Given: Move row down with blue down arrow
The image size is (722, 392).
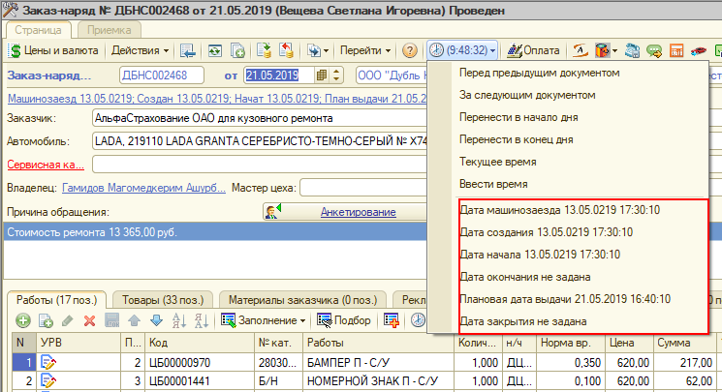Looking at the screenshot, I should pos(155,319).
